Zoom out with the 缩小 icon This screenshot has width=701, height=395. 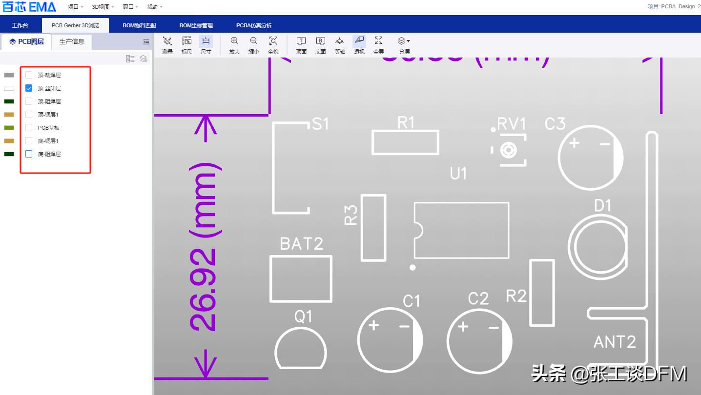coord(253,45)
